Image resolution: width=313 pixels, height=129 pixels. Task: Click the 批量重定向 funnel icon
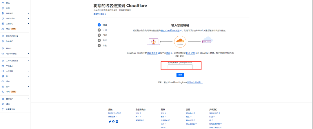3,109
